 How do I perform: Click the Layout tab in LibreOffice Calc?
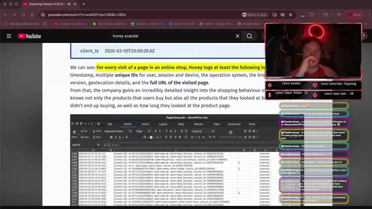[x=163, y=124]
